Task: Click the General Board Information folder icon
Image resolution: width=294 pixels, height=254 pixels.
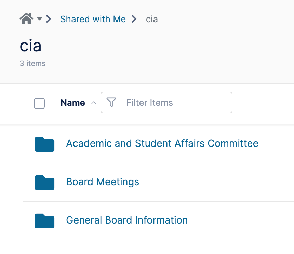Action: pyautogui.click(x=44, y=221)
